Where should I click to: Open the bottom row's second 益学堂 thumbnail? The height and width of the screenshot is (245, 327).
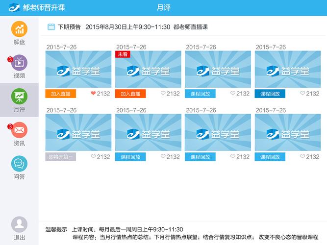[x=148, y=132]
